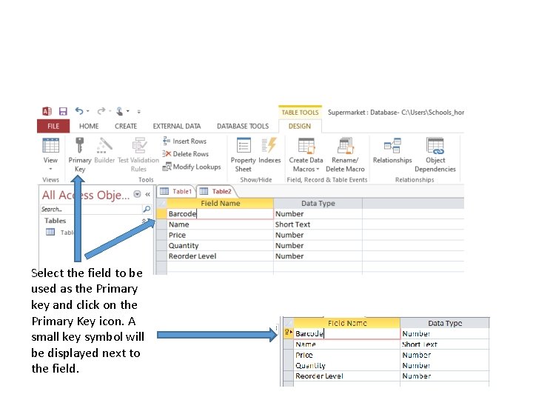Click the Barcode field name cell in Table2
533x400 pixels.
click(x=221, y=213)
